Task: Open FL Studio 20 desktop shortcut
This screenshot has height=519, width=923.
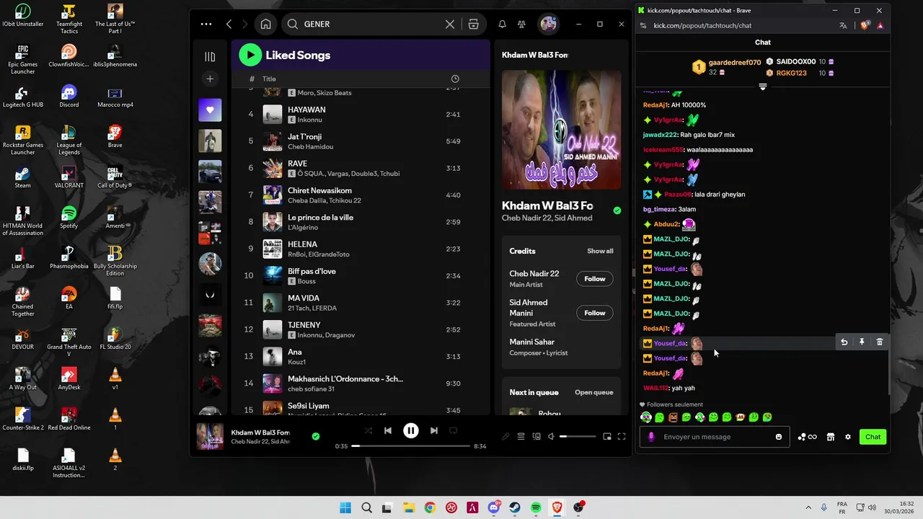Action: pos(115,338)
